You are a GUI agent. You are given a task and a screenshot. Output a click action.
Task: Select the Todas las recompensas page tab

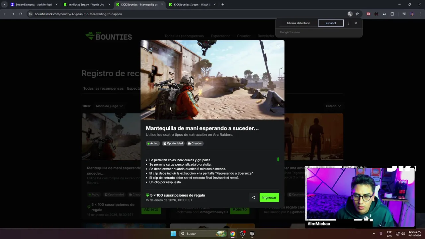click(x=103, y=88)
